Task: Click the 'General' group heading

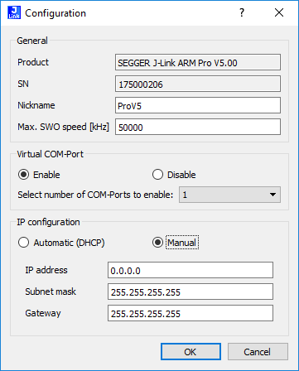Action: click(x=32, y=41)
